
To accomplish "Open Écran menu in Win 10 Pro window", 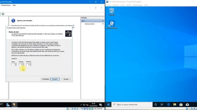I will pyautogui.click(x=123, y=5).
